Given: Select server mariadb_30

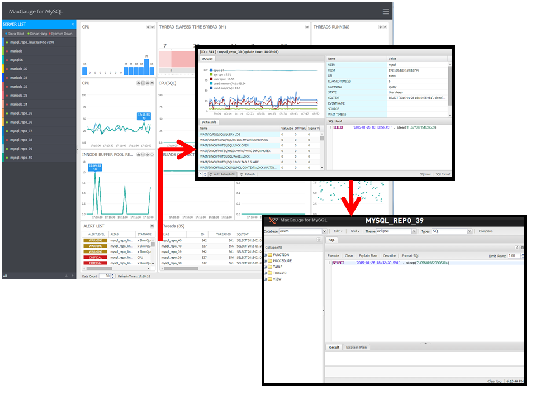Looking at the screenshot, I should click(39, 69).
